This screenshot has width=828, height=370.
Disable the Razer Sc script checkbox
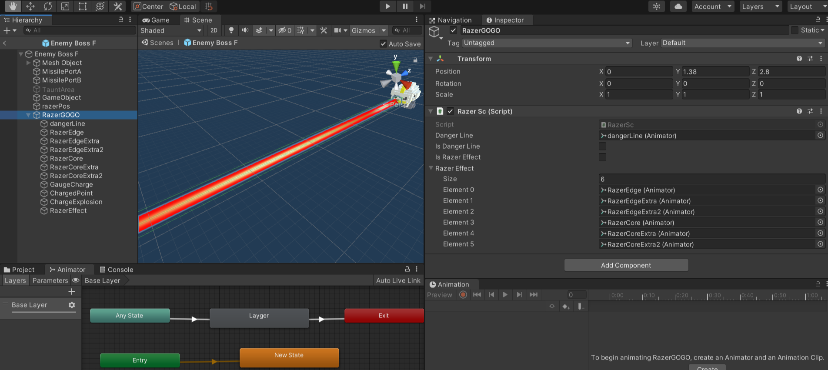pyautogui.click(x=451, y=111)
